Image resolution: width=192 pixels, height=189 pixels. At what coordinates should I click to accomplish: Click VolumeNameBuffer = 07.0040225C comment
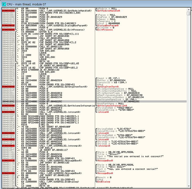click(x=118, y=101)
